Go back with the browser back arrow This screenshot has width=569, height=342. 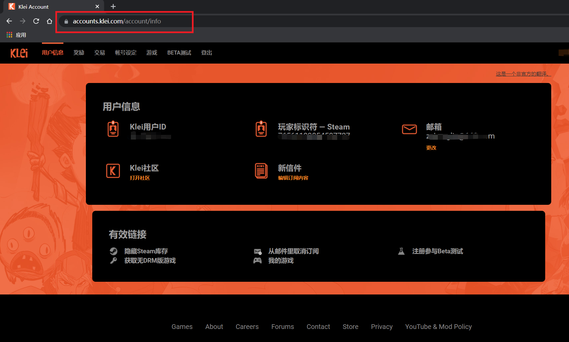point(9,21)
